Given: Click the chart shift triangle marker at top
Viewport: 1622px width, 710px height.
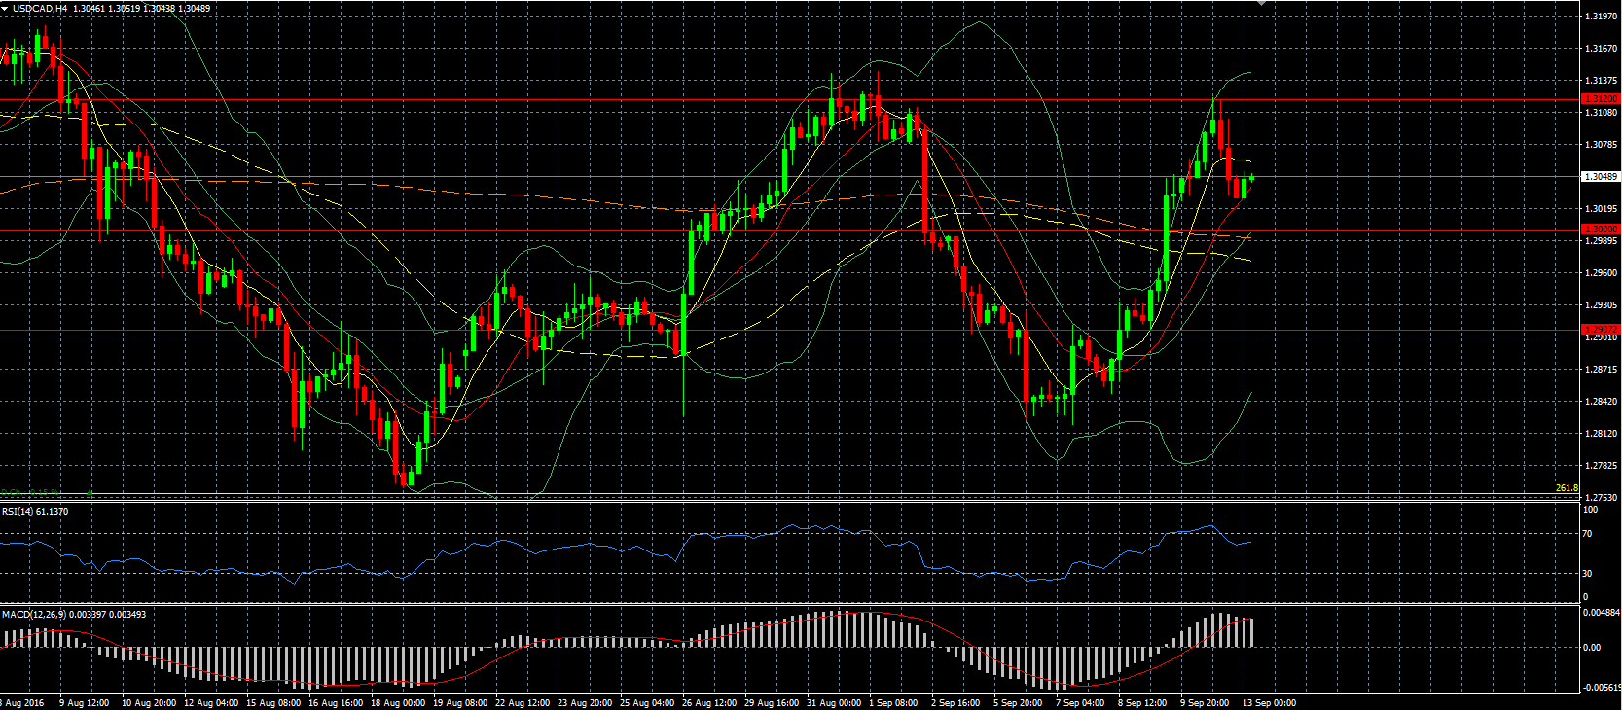Looking at the screenshot, I should tap(1262, 3).
